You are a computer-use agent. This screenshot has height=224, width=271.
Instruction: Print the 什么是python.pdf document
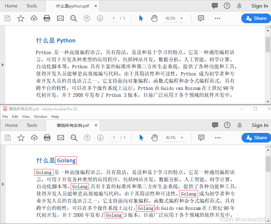coord(47,18)
